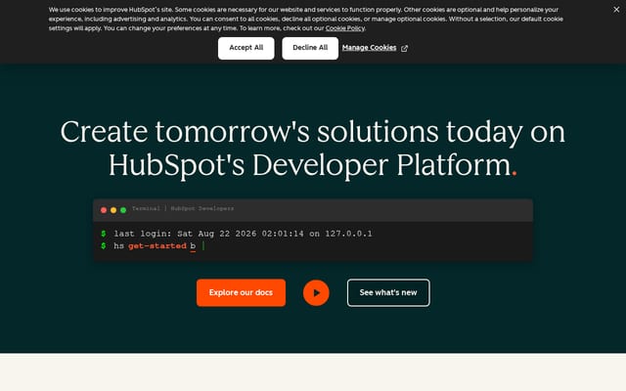Screen dimensions: 626x391
Task: Accept all cookies
Action: tap(246, 48)
